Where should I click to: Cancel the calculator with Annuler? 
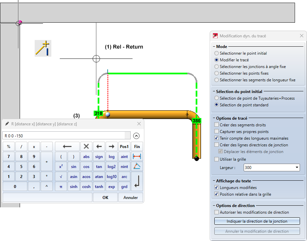pos(130,197)
